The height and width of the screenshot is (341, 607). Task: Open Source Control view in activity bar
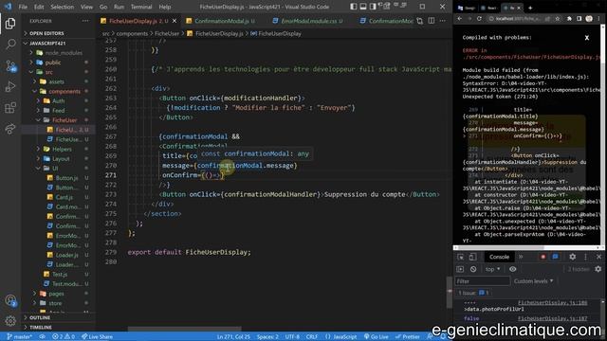coord(10,65)
